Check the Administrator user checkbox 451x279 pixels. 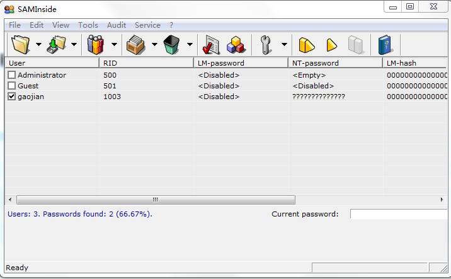click(x=11, y=75)
